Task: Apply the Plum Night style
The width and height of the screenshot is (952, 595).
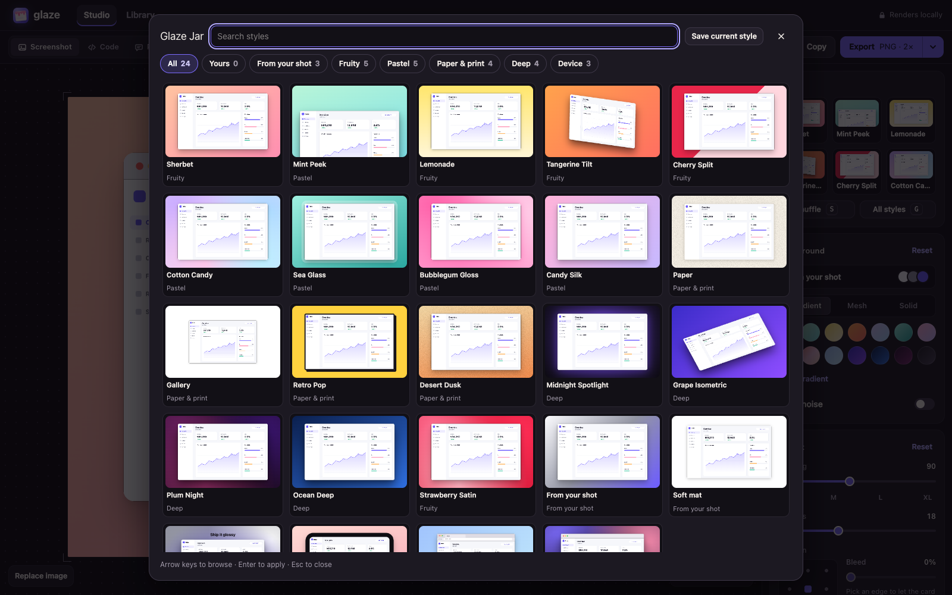Action: pyautogui.click(x=223, y=465)
